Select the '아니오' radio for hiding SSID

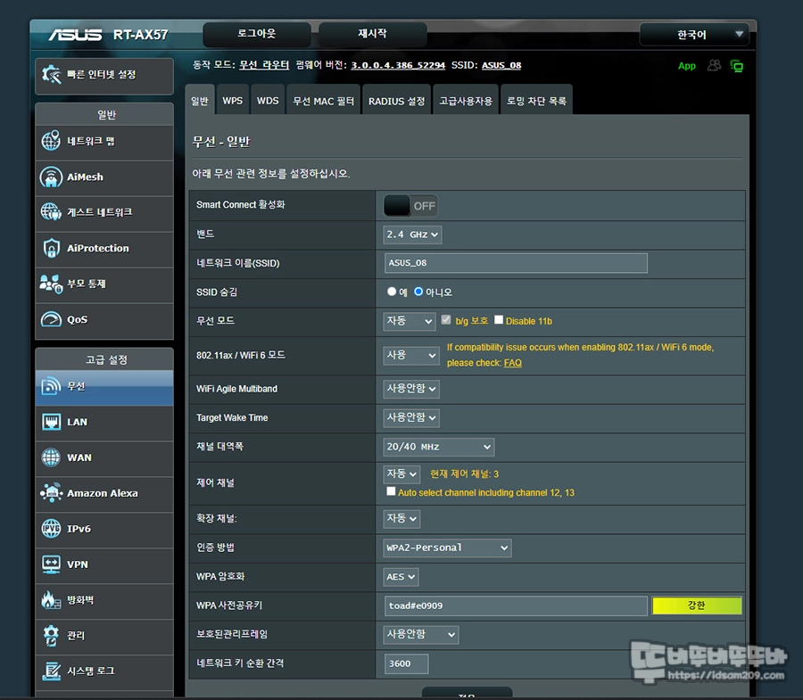point(418,292)
